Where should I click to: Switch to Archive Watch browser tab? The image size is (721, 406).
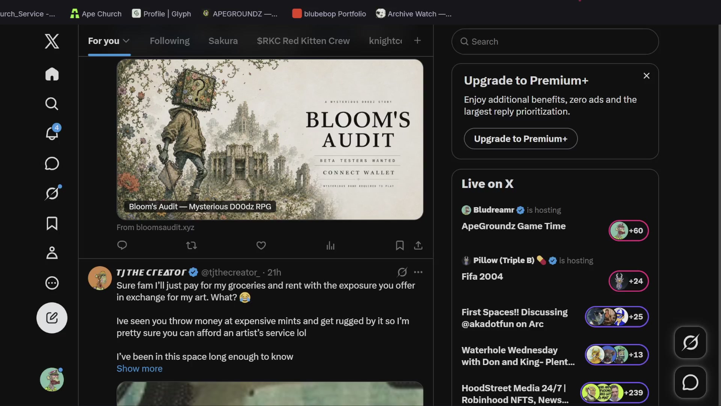tap(414, 14)
